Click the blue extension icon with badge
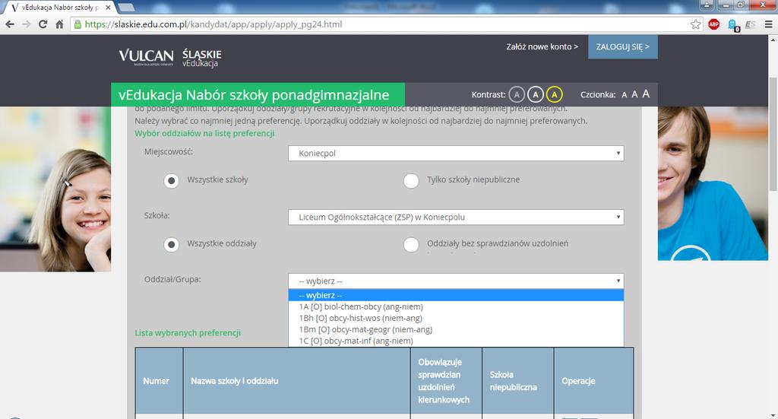The image size is (778, 419). click(732, 25)
